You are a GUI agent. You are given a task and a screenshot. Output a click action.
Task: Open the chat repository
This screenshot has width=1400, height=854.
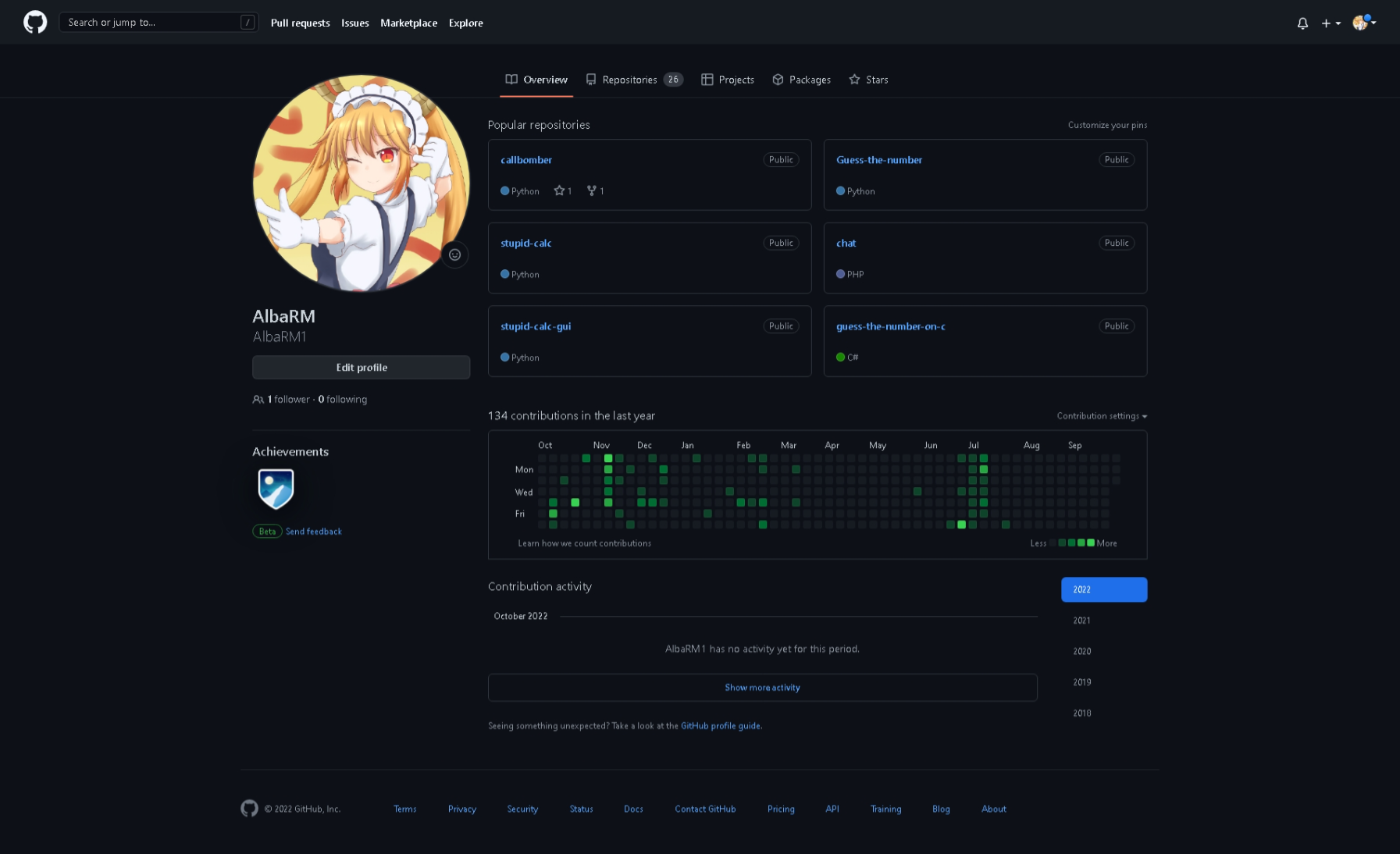point(846,244)
